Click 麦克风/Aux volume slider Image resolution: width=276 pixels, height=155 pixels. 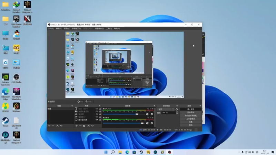[124, 114]
